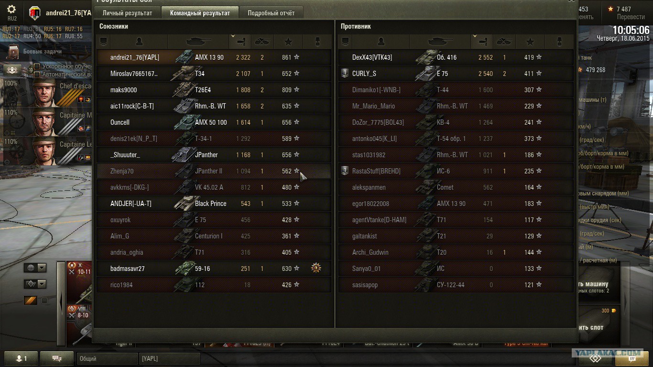Click the 59-16 tank icon for badmasavr27
653x367 pixels.
[184, 269]
